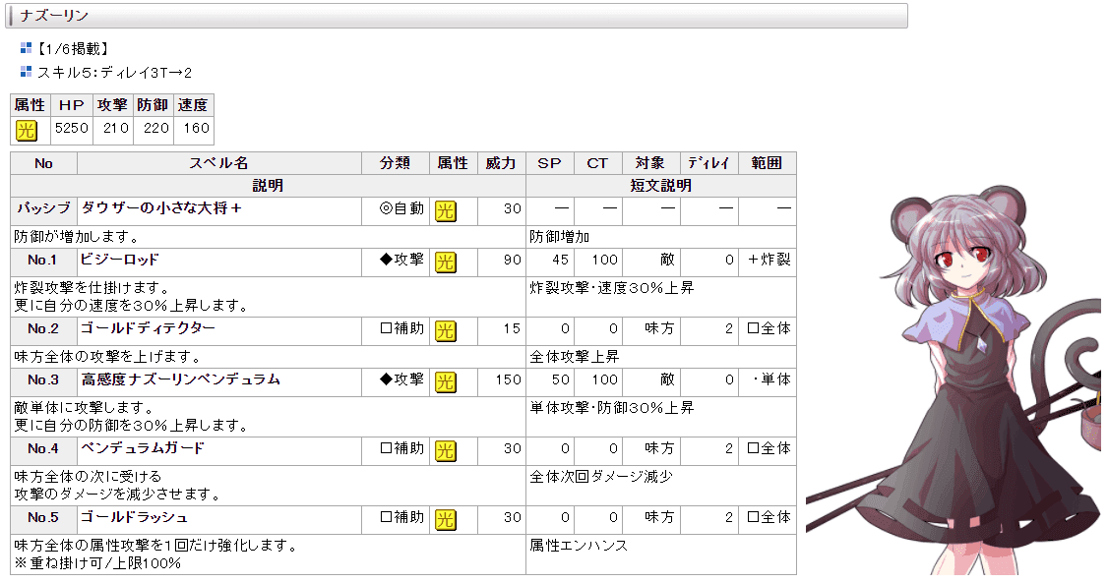The width and height of the screenshot is (1108, 583).
Task: Click light icon in passive skill row
Action: (x=445, y=211)
